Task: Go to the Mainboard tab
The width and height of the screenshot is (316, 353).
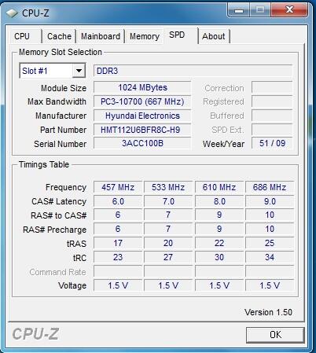Action: point(101,36)
